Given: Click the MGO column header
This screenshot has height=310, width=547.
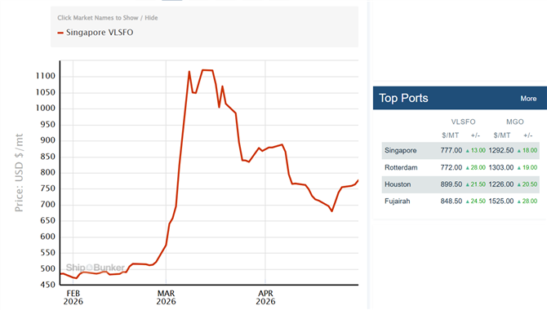Looking at the screenshot, I should point(515,122).
